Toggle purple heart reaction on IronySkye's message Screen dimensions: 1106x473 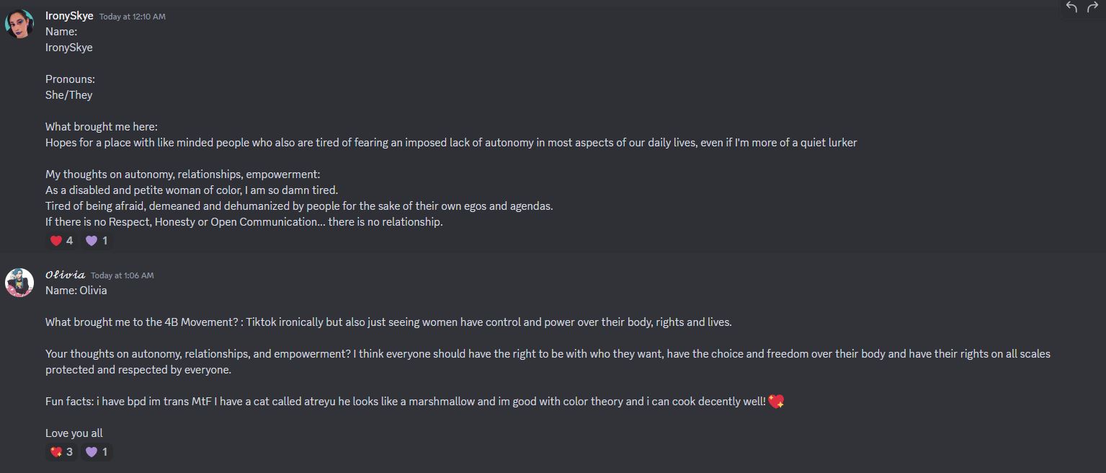[x=97, y=241]
